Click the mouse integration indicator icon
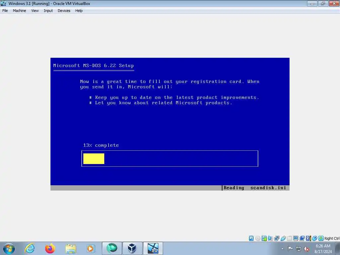Image resolution: width=340 pixels, height=255 pixels. point(315,238)
